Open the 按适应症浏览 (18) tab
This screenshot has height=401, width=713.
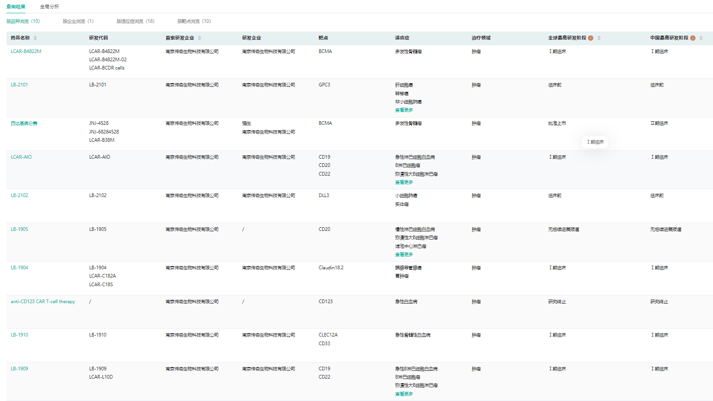coord(135,21)
